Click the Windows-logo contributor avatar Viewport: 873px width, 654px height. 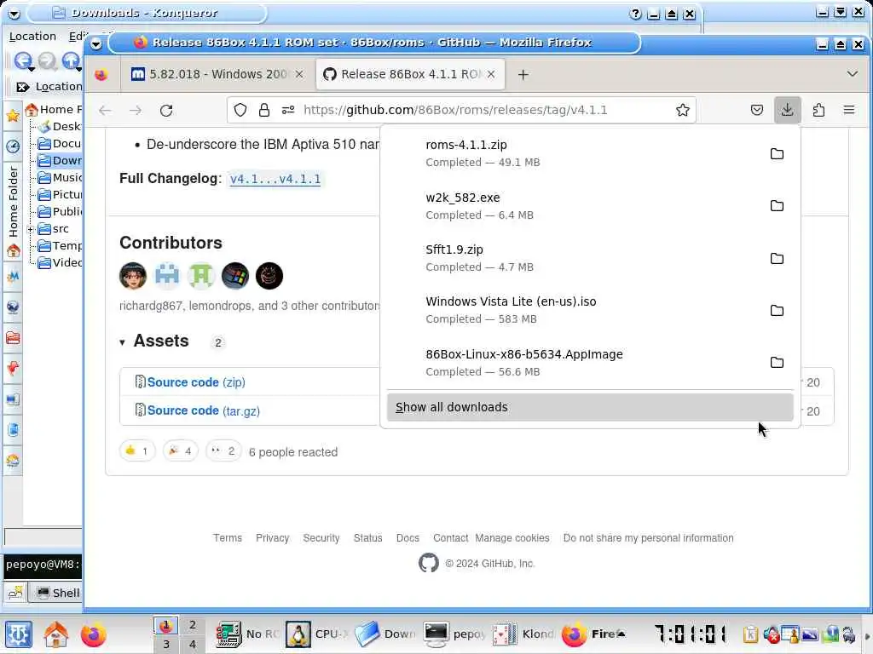point(235,276)
